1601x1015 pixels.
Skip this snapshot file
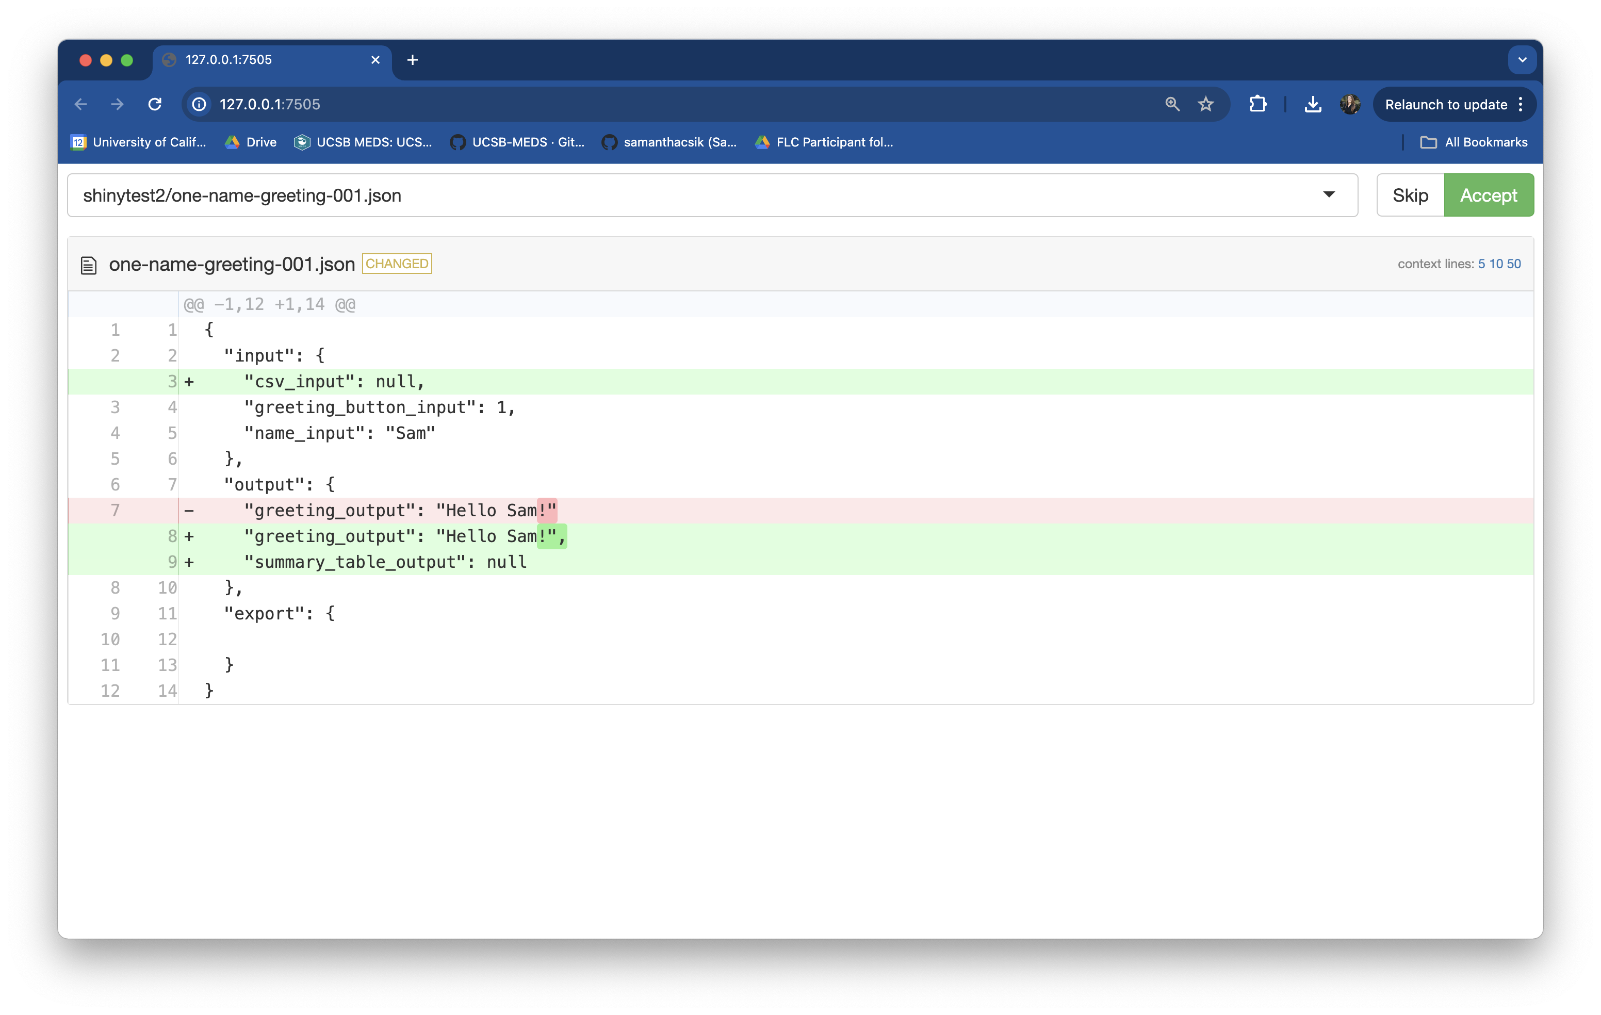(x=1410, y=195)
